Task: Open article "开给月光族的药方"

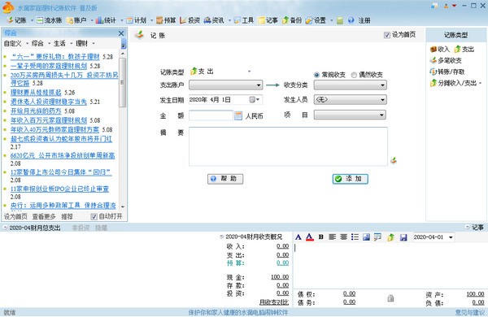Action: (x=36, y=111)
